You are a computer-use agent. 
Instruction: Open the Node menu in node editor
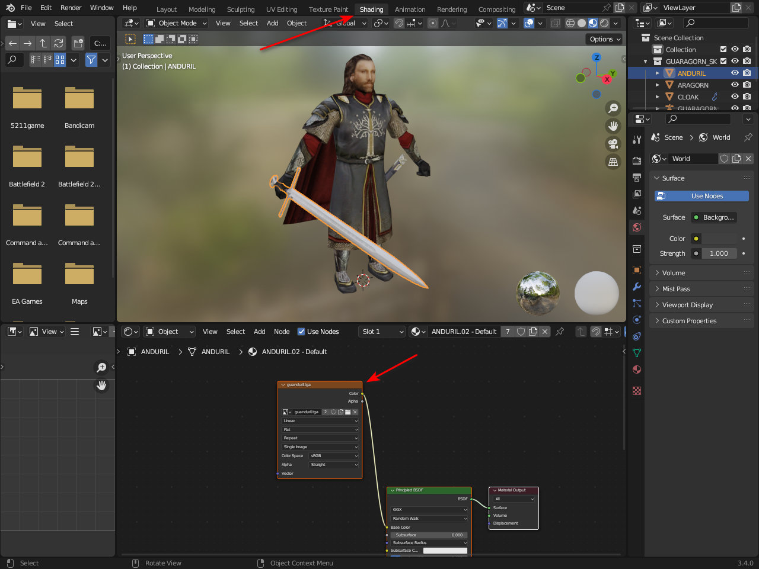[x=282, y=332]
